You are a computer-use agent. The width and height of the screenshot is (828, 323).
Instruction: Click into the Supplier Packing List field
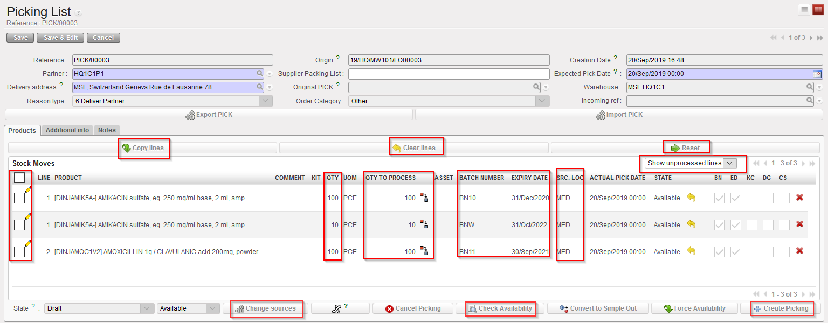[448, 74]
